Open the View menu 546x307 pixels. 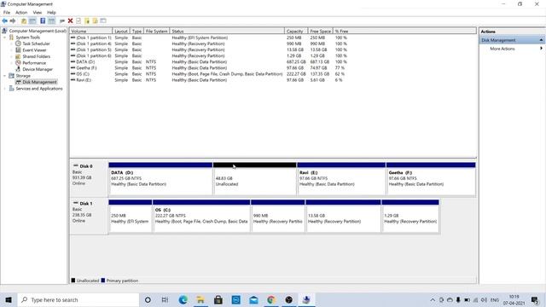(x=38, y=12)
